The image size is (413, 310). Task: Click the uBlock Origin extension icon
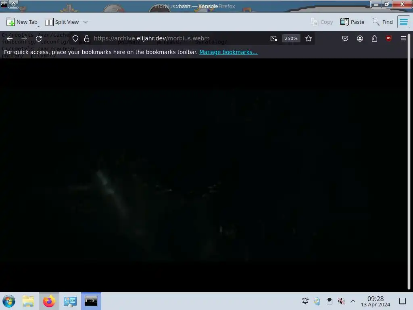point(388,38)
